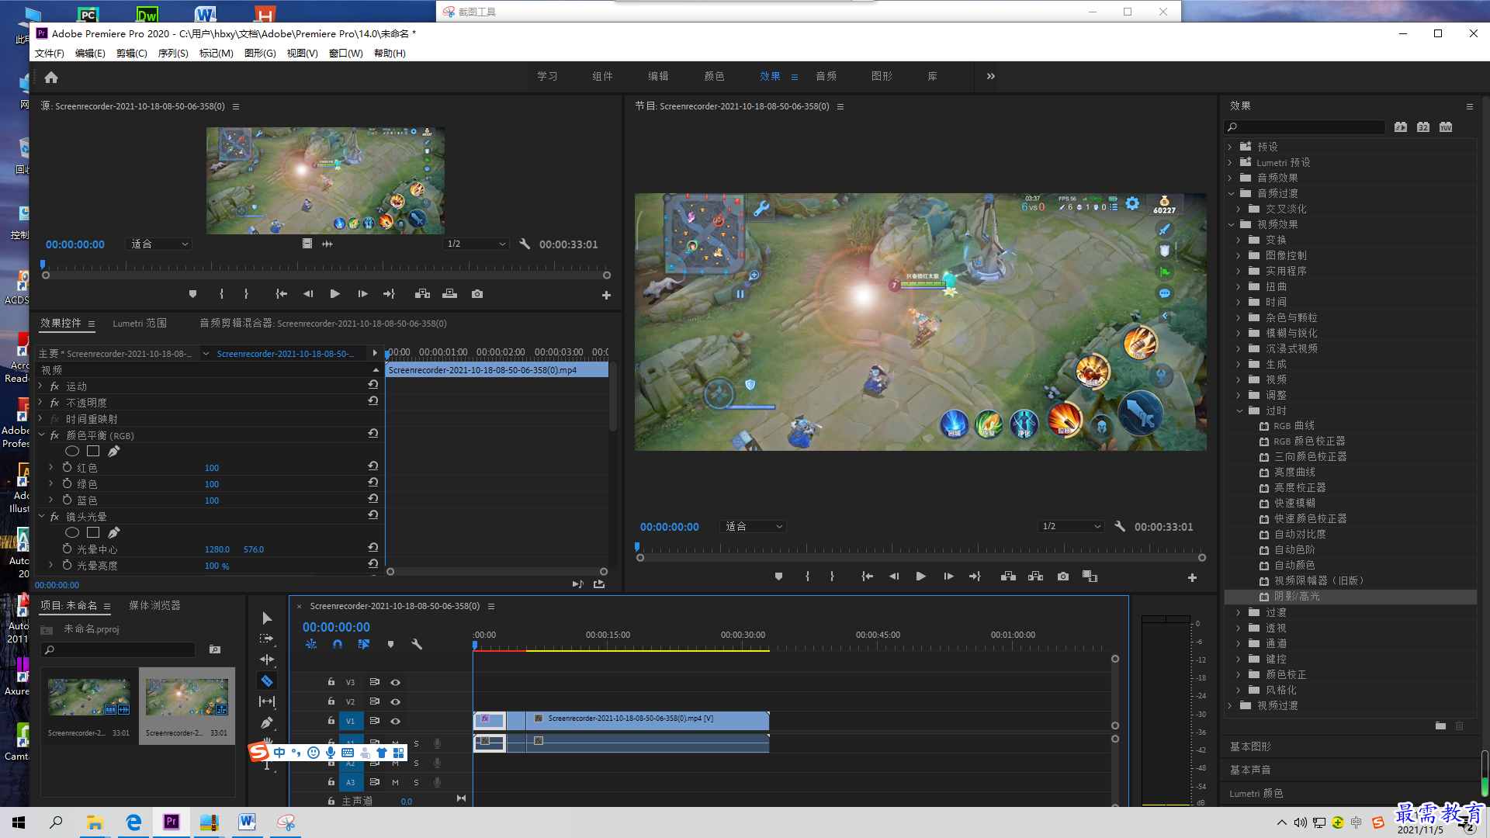
Task: Select the Pen tool in the tools panel
Action: click(267, 722)
